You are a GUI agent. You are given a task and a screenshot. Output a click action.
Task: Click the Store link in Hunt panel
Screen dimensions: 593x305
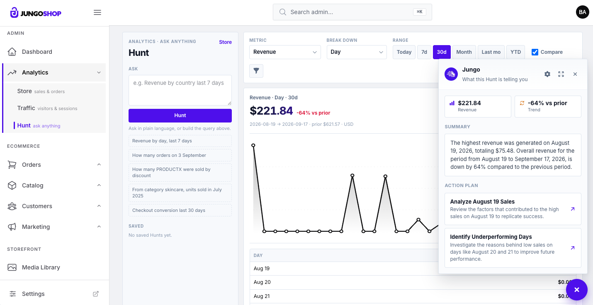(x=225, y=42)
